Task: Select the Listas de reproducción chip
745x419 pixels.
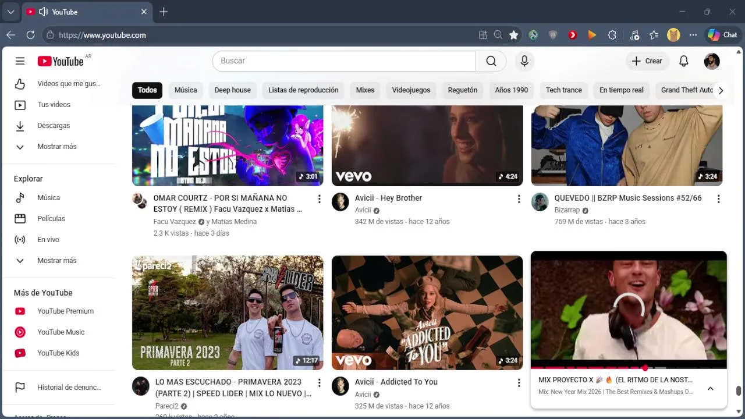Action: tap(303, 90)
